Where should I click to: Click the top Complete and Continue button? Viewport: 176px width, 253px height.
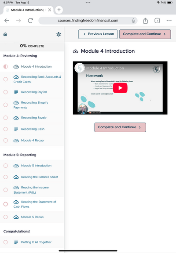tap(145, 34)
